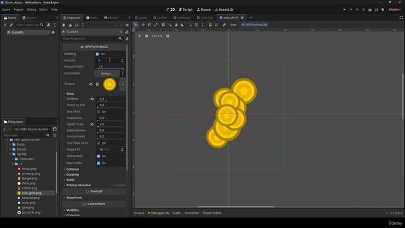
Task: Open the skeleton options bone icon
Action: point(224,25)
